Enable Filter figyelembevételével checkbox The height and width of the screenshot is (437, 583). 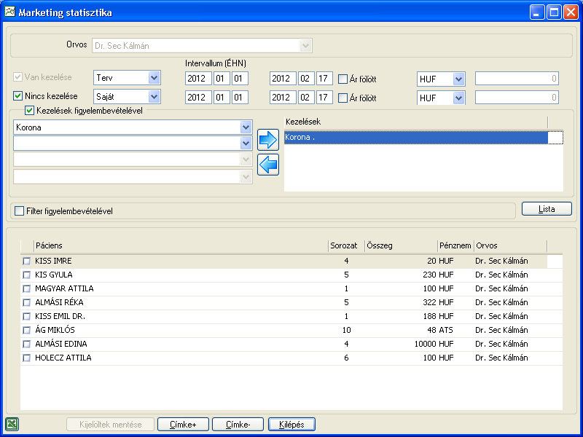tap(19, 210)
